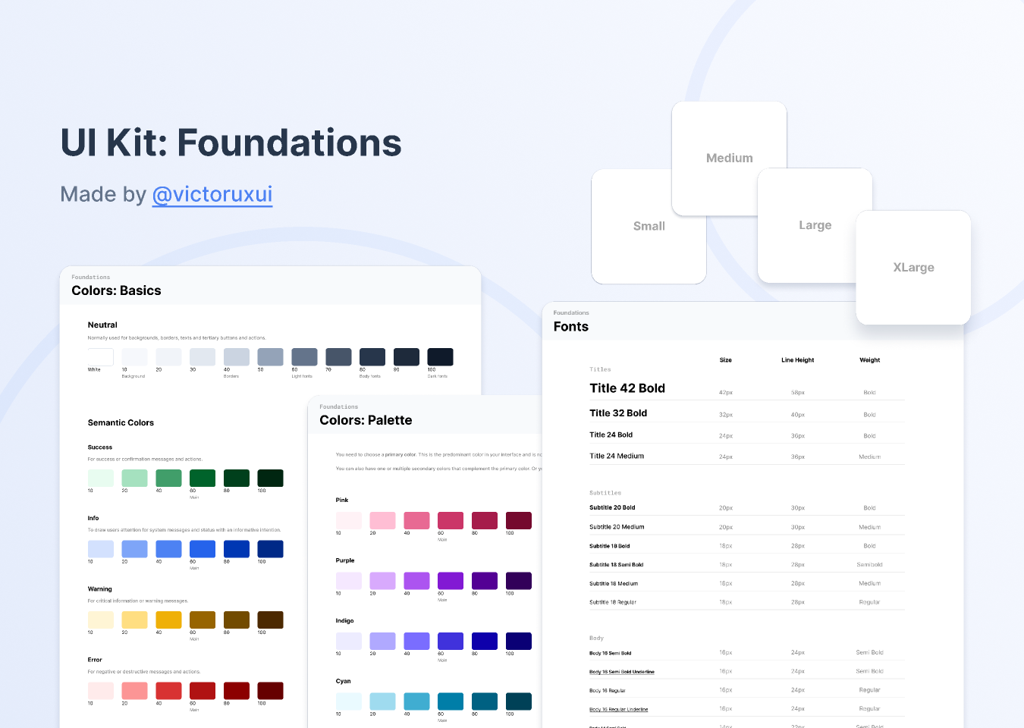This screenshot has height=728, width=1024.
Task: Open the @victoruxui profile link
Action: 212,195
